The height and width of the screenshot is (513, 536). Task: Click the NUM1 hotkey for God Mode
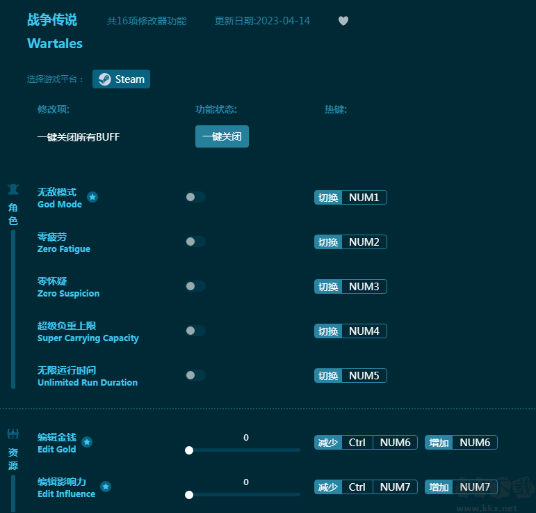point(364,198)
